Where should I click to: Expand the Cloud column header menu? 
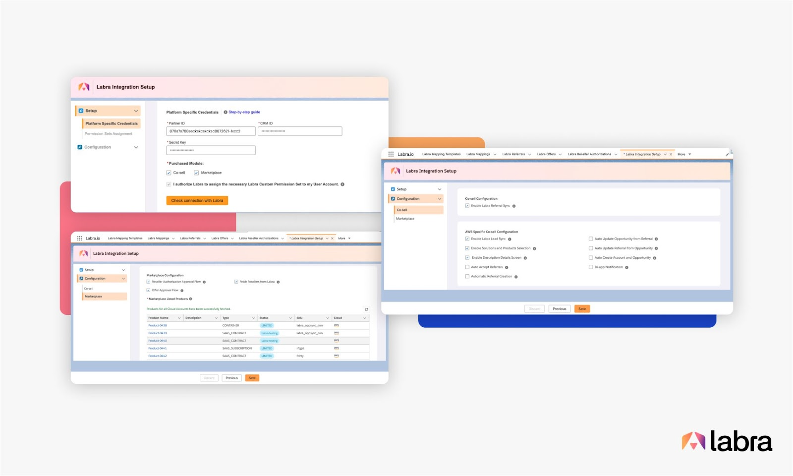(x=365, y=318)
